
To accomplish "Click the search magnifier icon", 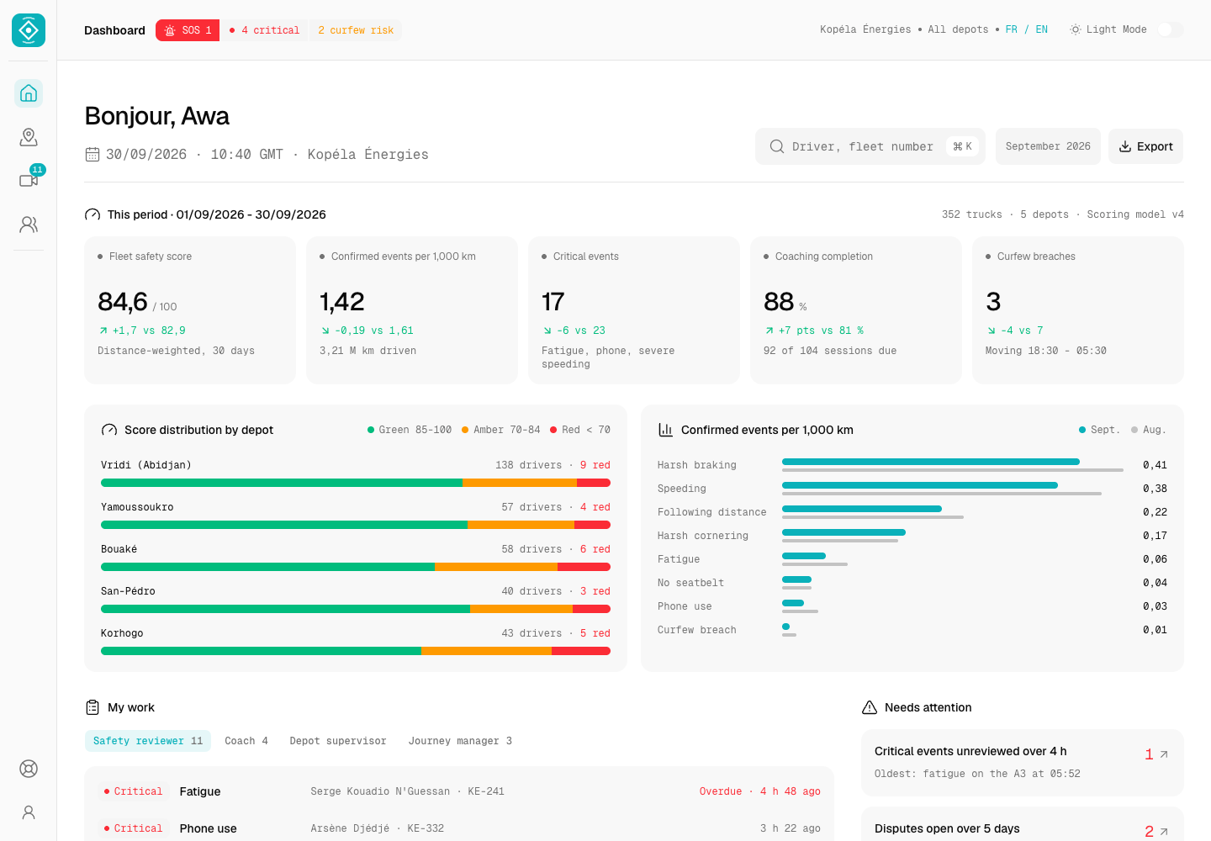I will point(777,146).
